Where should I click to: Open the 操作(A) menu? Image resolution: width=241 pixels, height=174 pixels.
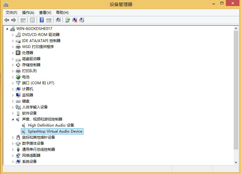click(28, 12)
